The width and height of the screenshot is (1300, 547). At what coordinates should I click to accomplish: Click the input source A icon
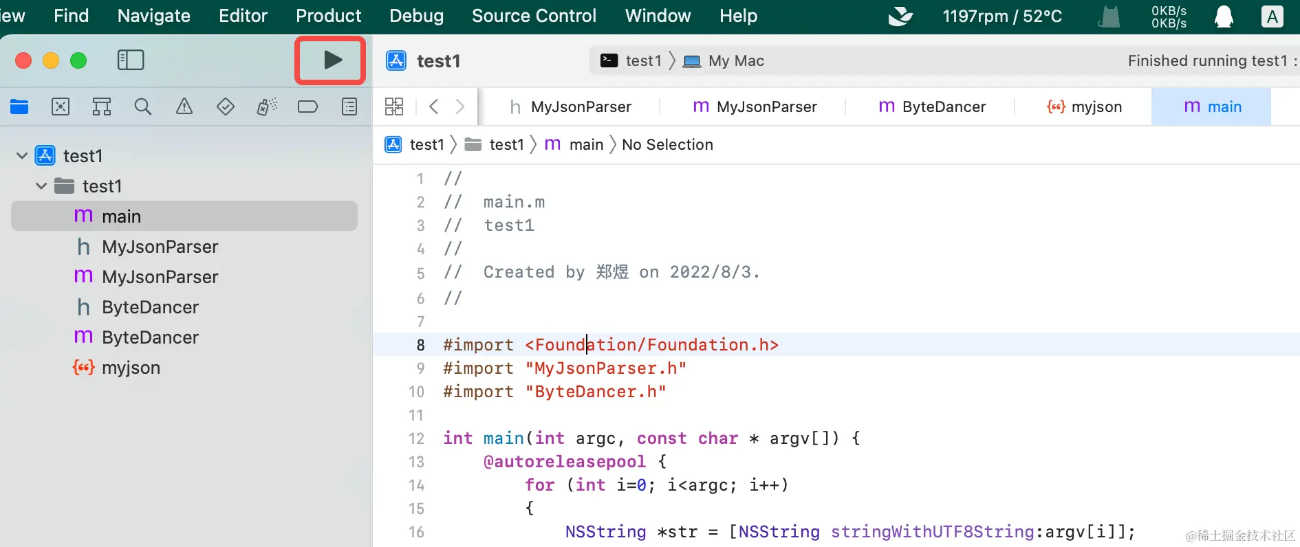(x=1272, y=16)
